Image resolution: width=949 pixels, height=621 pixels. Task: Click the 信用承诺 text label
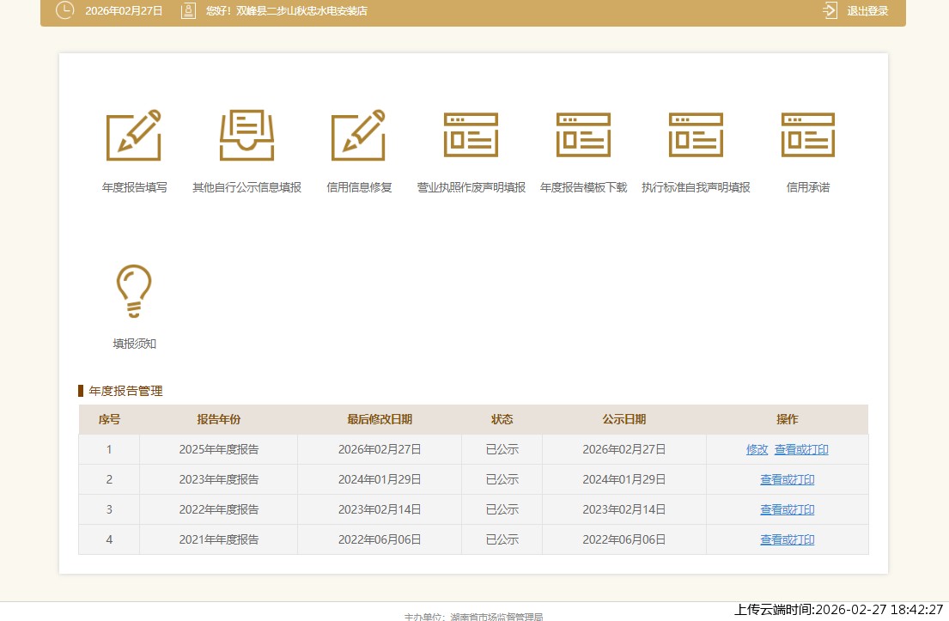coord(808,187)
